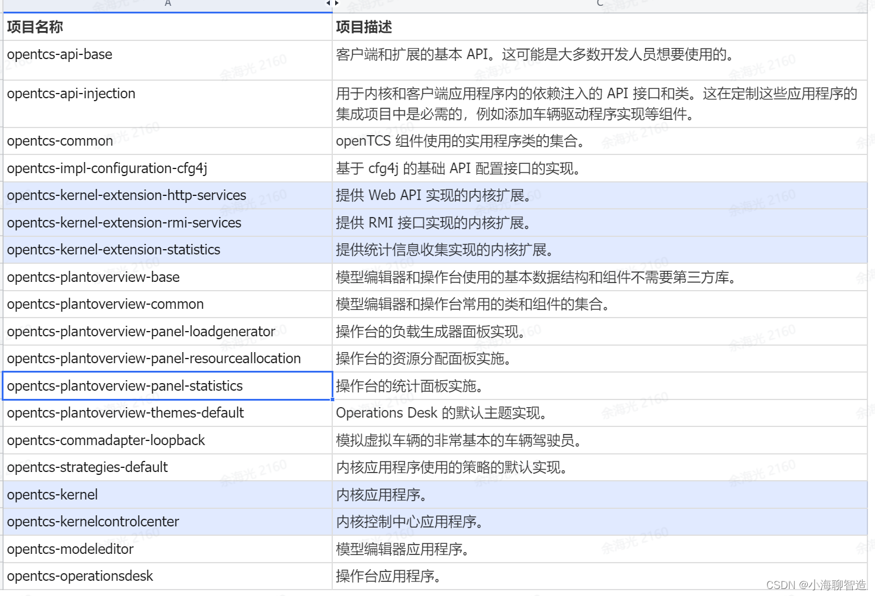The image size is (875, 596).
Task: Click cell opentcs-strategies-default
Action: tap(167, 467)
